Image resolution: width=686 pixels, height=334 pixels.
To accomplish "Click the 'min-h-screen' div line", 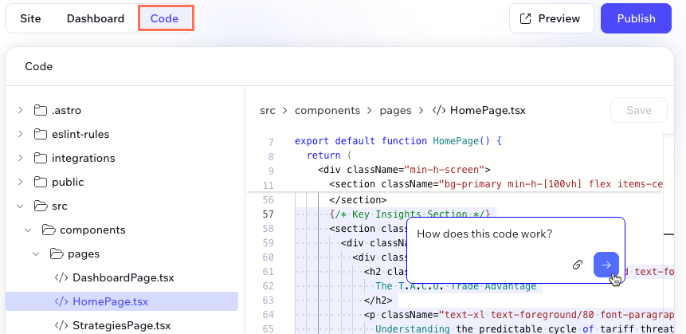I will 404,170.
